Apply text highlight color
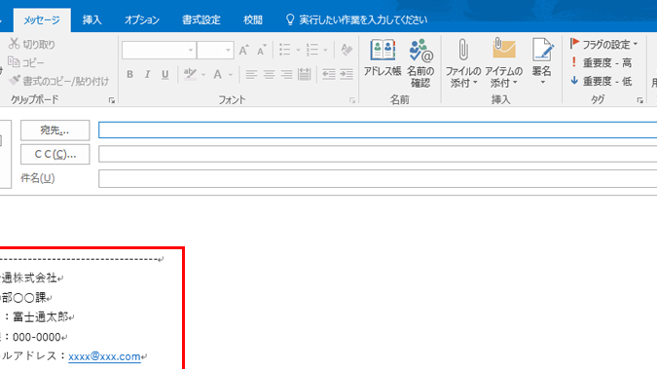Screen dimensions: 657x369 tap(190, 75)
